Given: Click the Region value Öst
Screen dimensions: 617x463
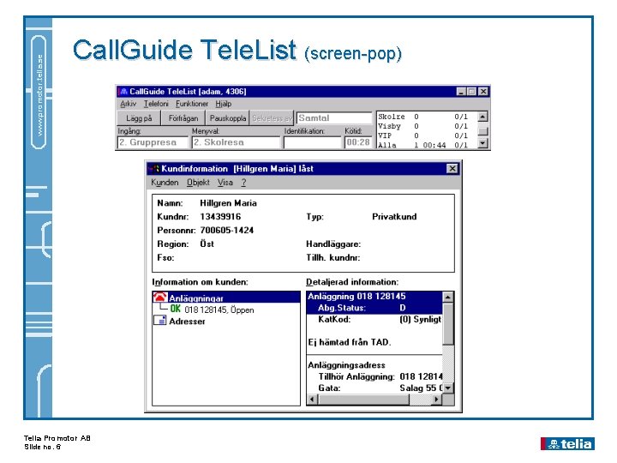Looking at the screenshot, I should tap(207, 244).
